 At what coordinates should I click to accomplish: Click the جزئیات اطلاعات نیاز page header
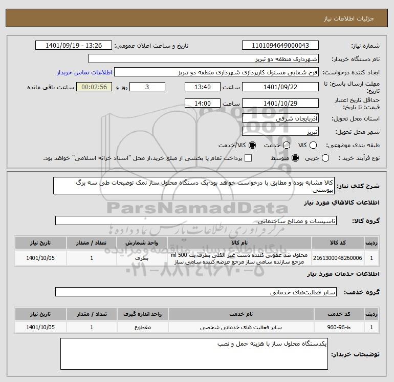(x=197, y=18)
